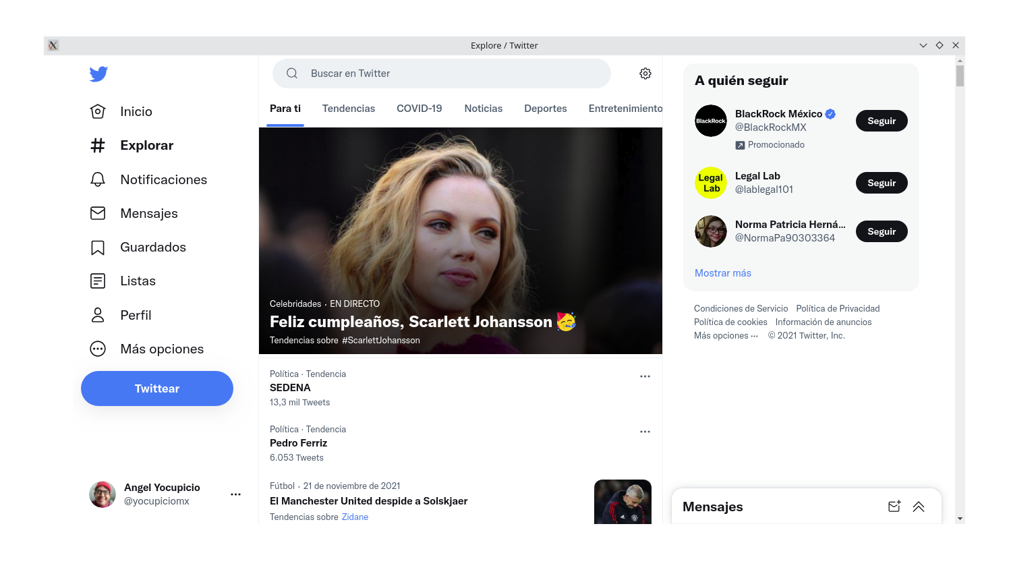The width and height of the screenshot is (1009, 576).
Task: Click the scrollbar down arrow
Action: click(960, 519)
